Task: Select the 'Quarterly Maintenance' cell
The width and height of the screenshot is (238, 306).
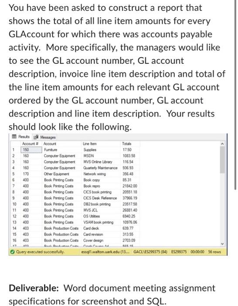Action: [x=100, y=168]
